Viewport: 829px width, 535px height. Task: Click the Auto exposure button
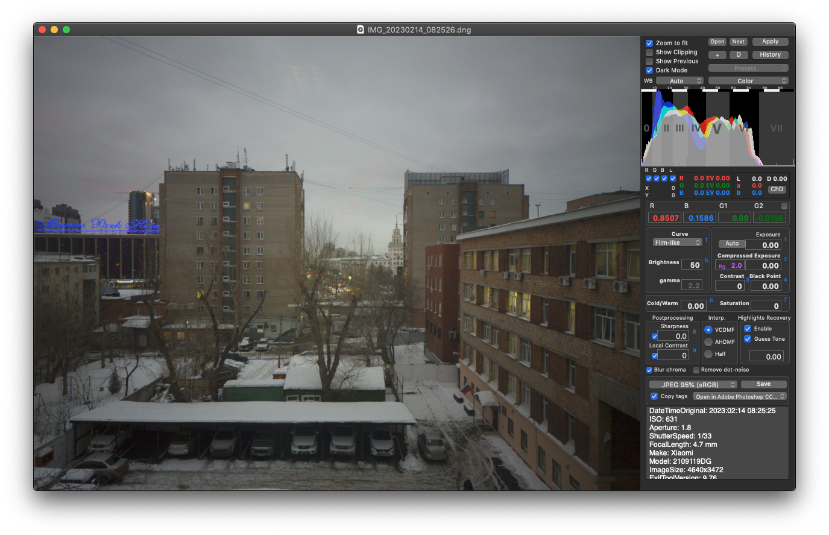coord(732,244)
